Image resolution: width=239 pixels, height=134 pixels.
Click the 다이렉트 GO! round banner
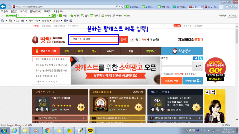pos(215,70)
